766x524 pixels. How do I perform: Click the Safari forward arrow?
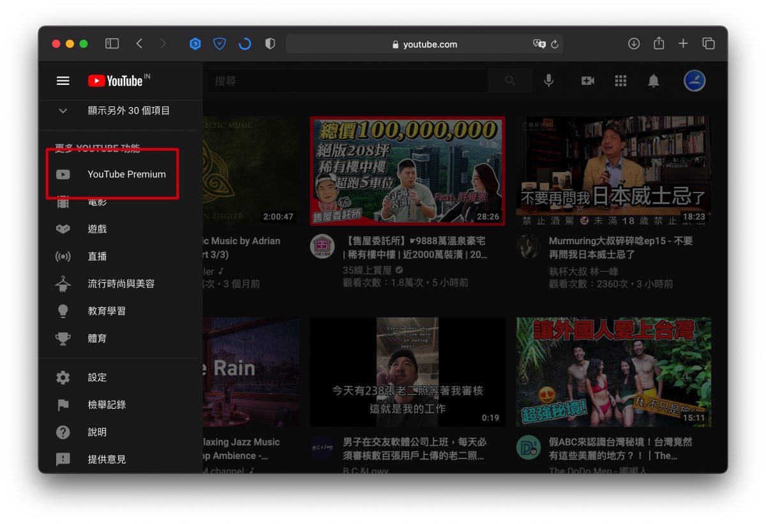coord(163,43)
